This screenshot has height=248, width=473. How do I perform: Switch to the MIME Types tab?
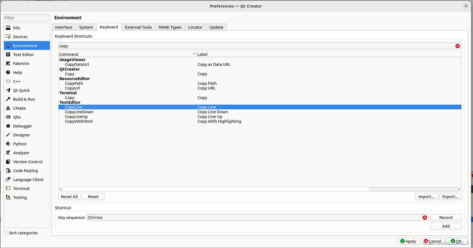point(170,27)
